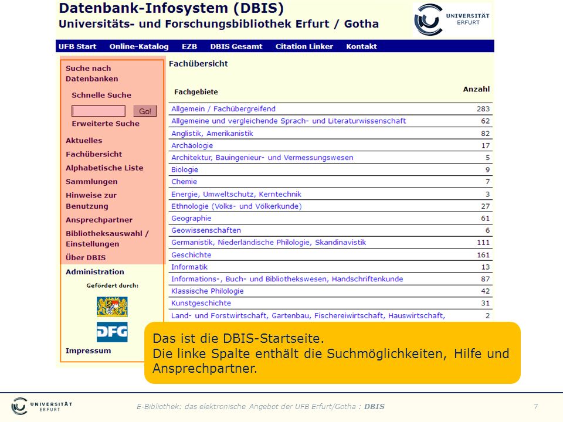Click the Datenbank-Infosystem (DBIS) title
Viewport: 563px width, 422px height.
171,8
